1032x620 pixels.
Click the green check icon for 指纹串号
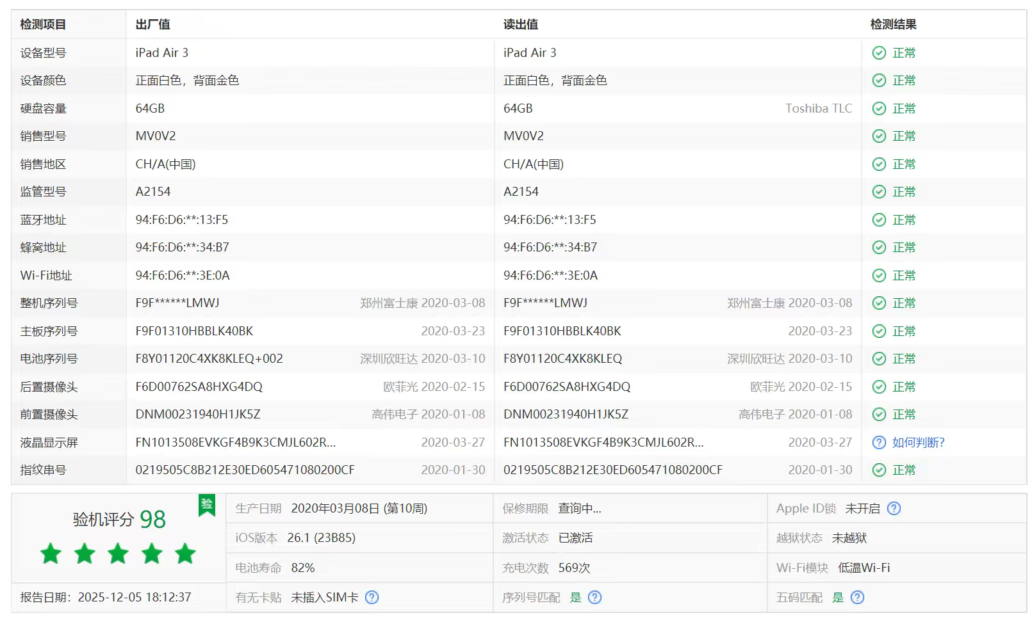click(879, 470)
